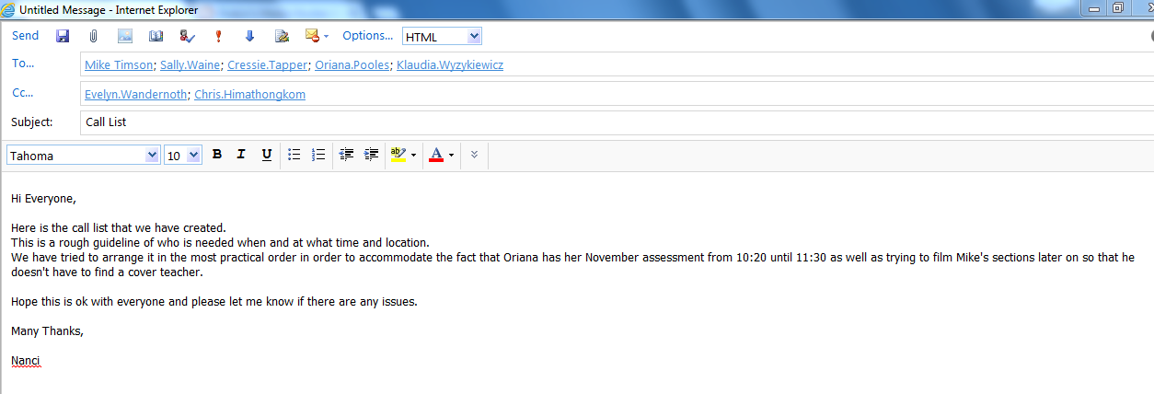
Task: Expand more formatting options double chevron
Action: tap(474, 155)
